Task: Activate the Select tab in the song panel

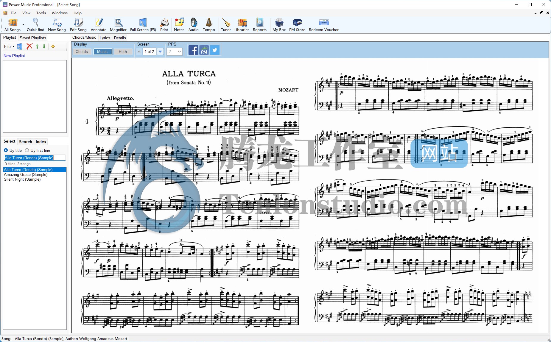Action: pyautogui.click(x=10, y=141)
